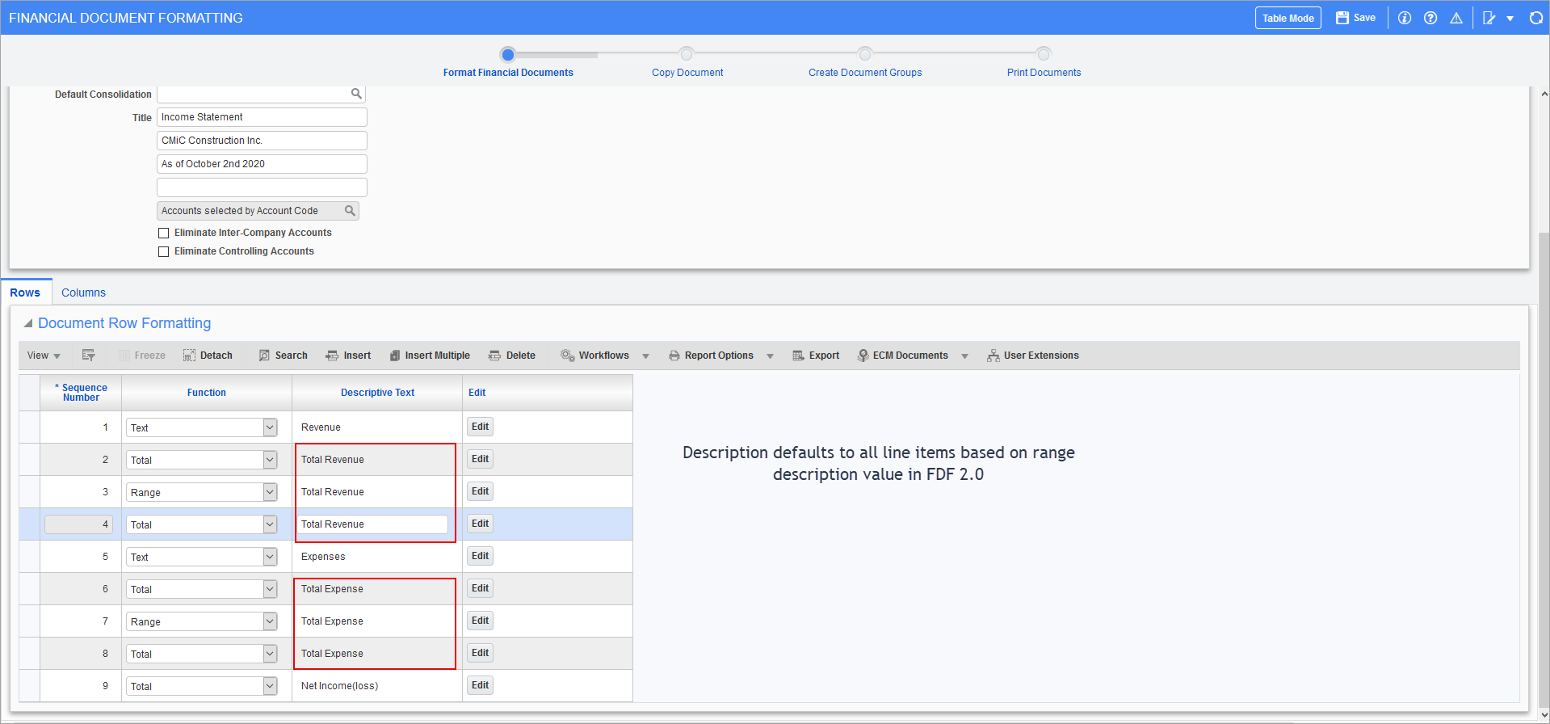Click the Save disk icon
This screenshot has width=1550, height=724.
click(1342, 18)
